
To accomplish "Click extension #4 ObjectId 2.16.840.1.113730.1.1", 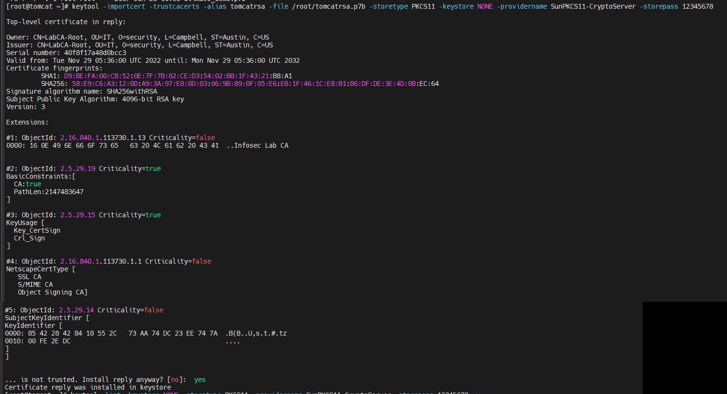I will coord(109,261).
